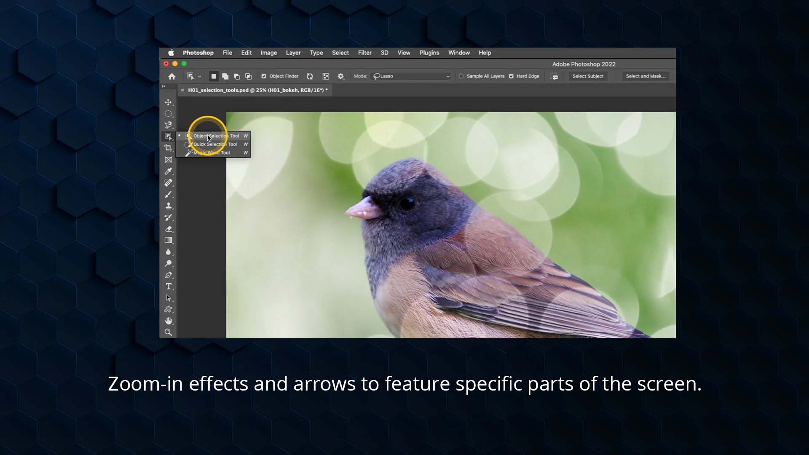809x455 pixels.
Task: Select the Custom Shape tool
Action: click(169, 309)
